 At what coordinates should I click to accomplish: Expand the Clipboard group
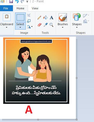[6, 21]
